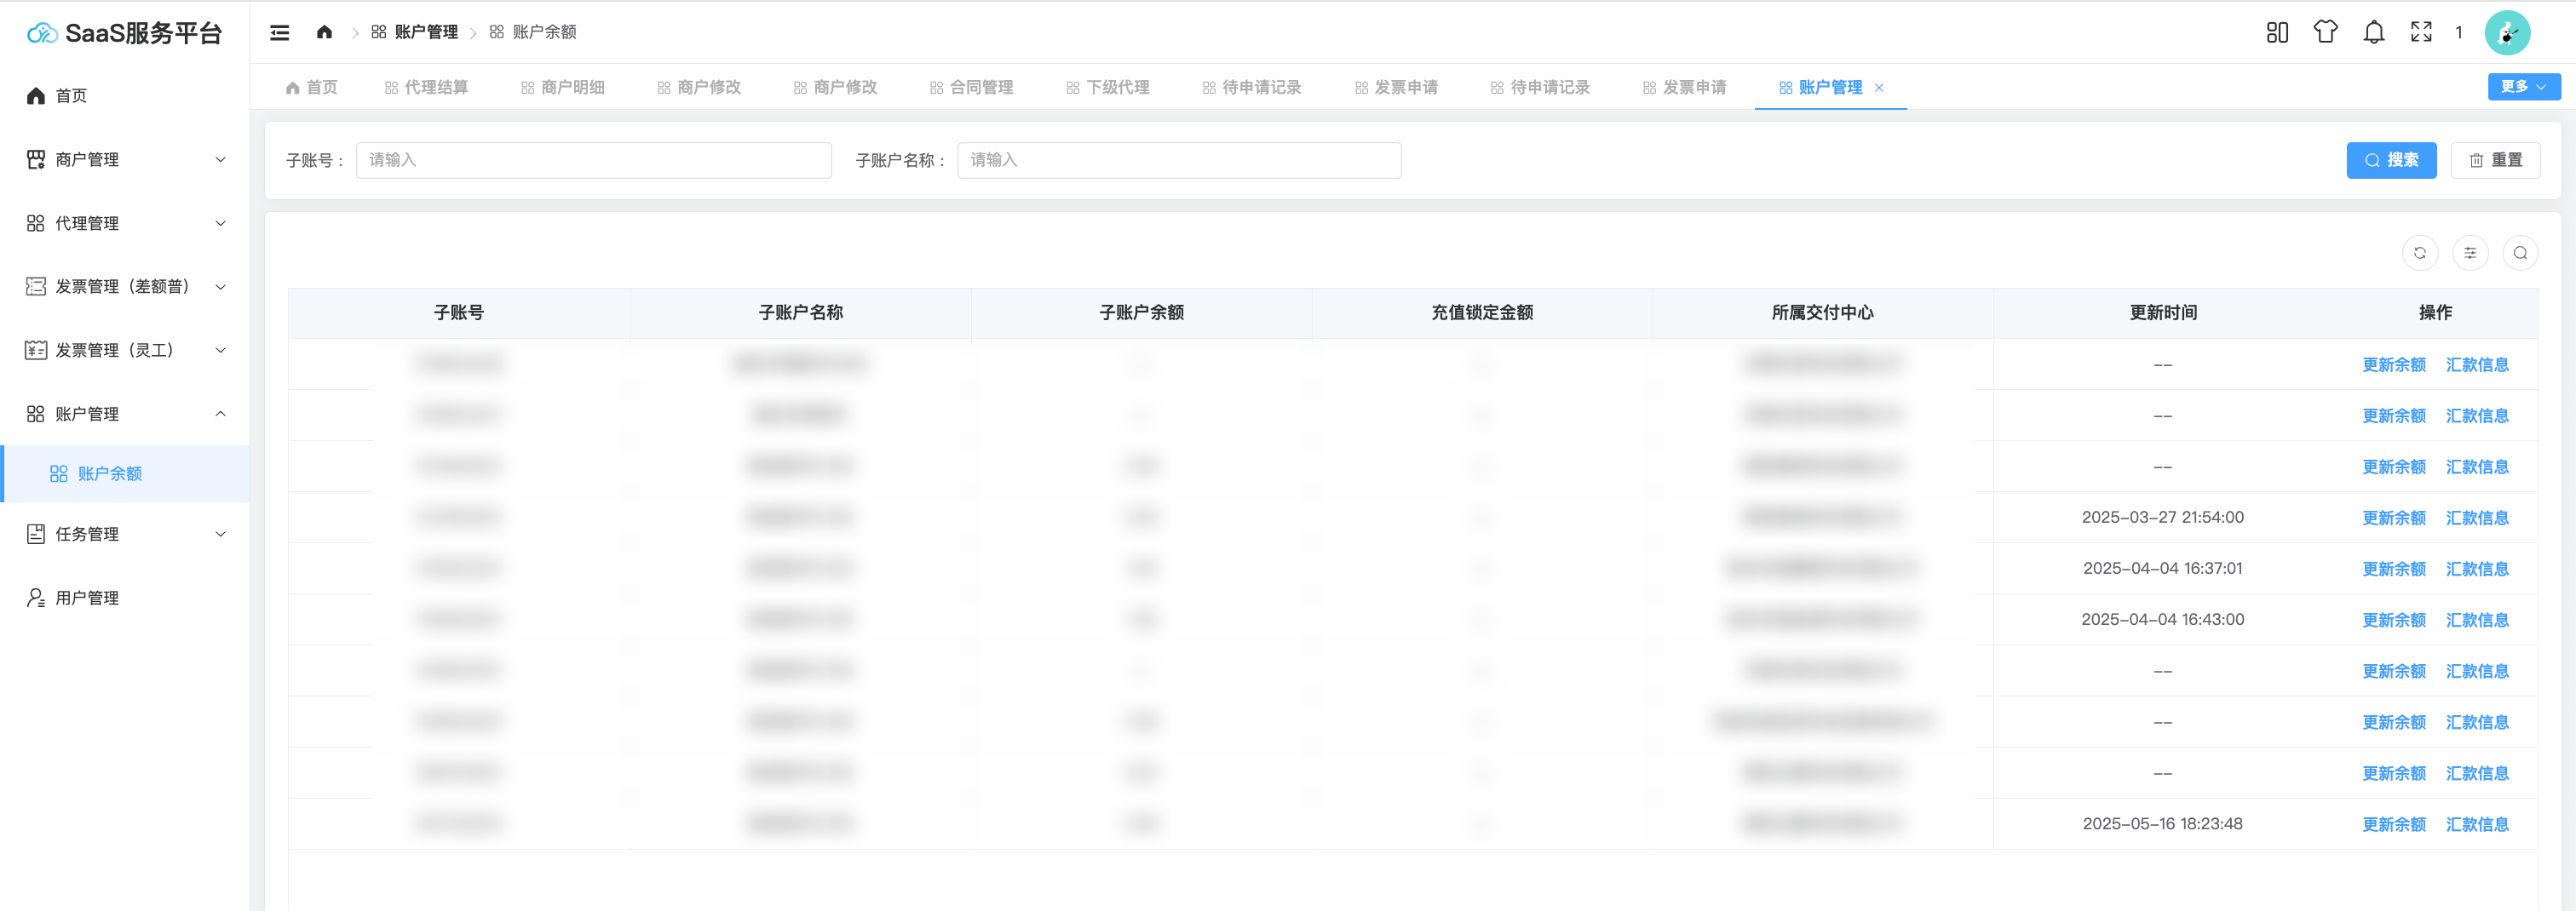This screenshot has height=911, width=2576.
Task: Focus the 子账号 input field
Action: [594, 160]
